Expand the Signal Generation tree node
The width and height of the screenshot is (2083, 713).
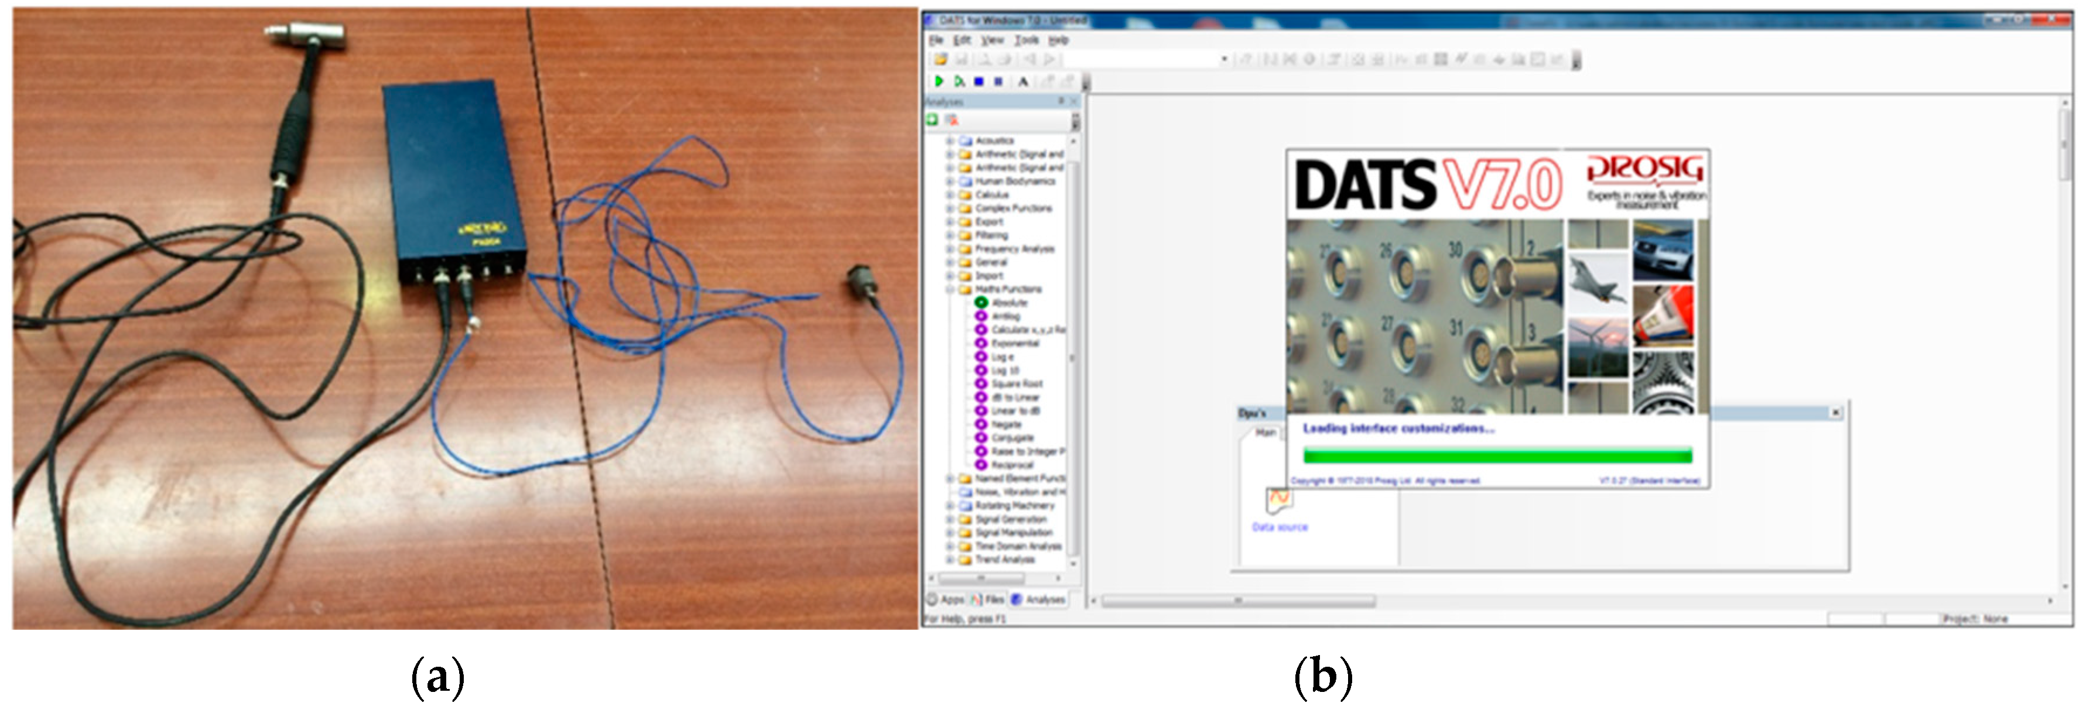pos(950,519)
